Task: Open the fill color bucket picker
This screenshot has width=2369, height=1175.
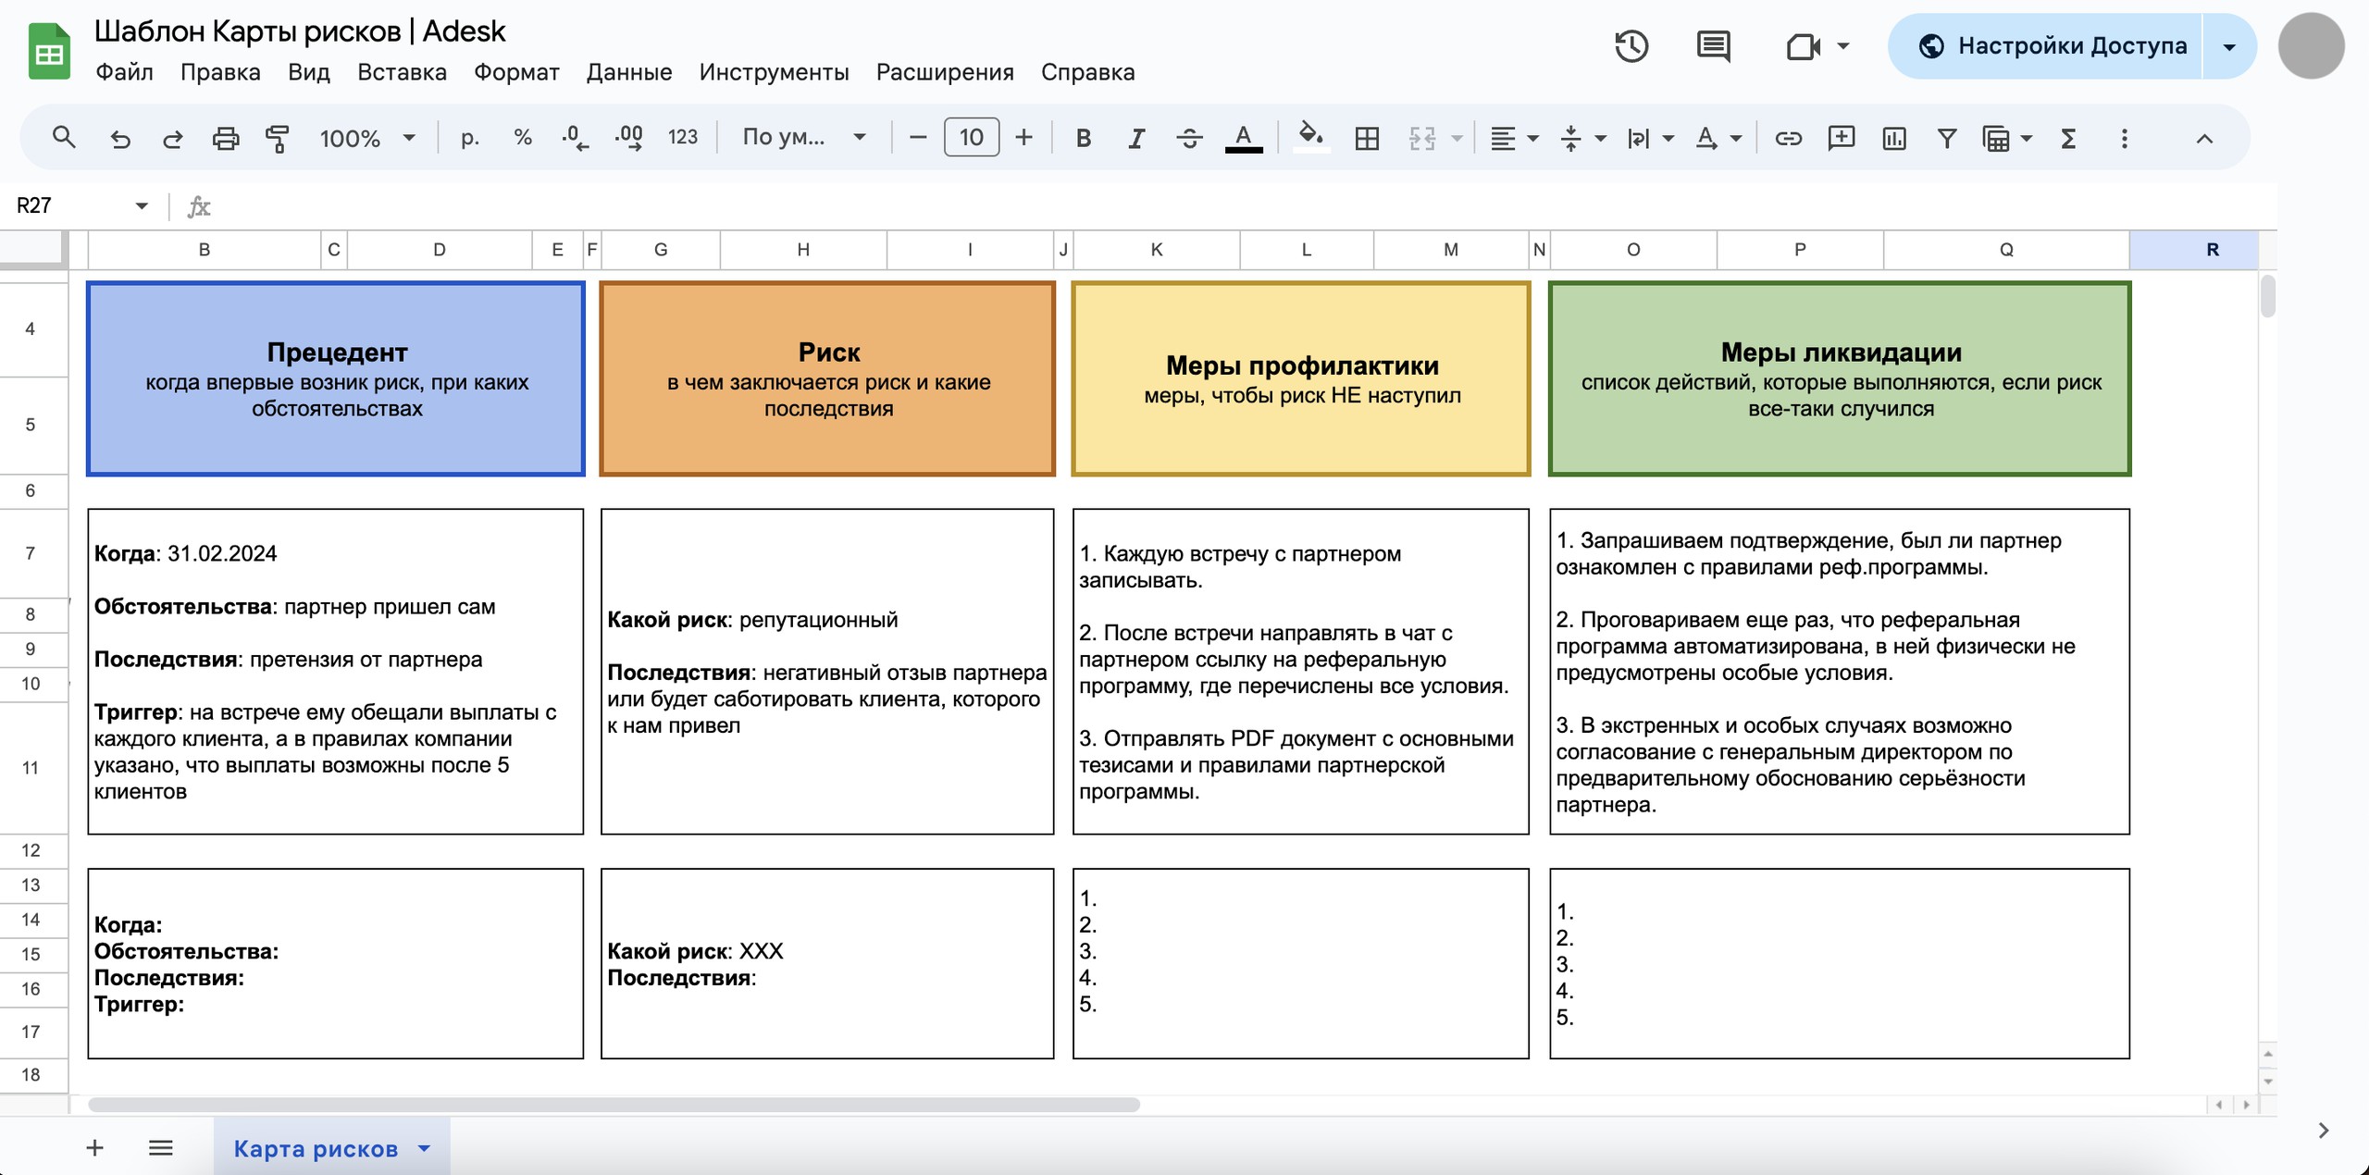Action: 1309,138
